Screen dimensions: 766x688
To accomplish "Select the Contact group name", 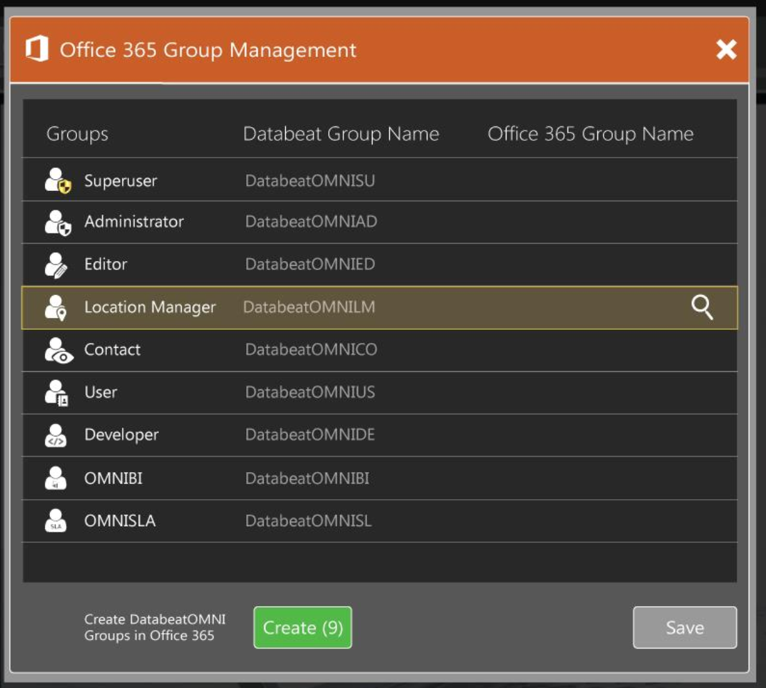I will [x=112, y=350].
